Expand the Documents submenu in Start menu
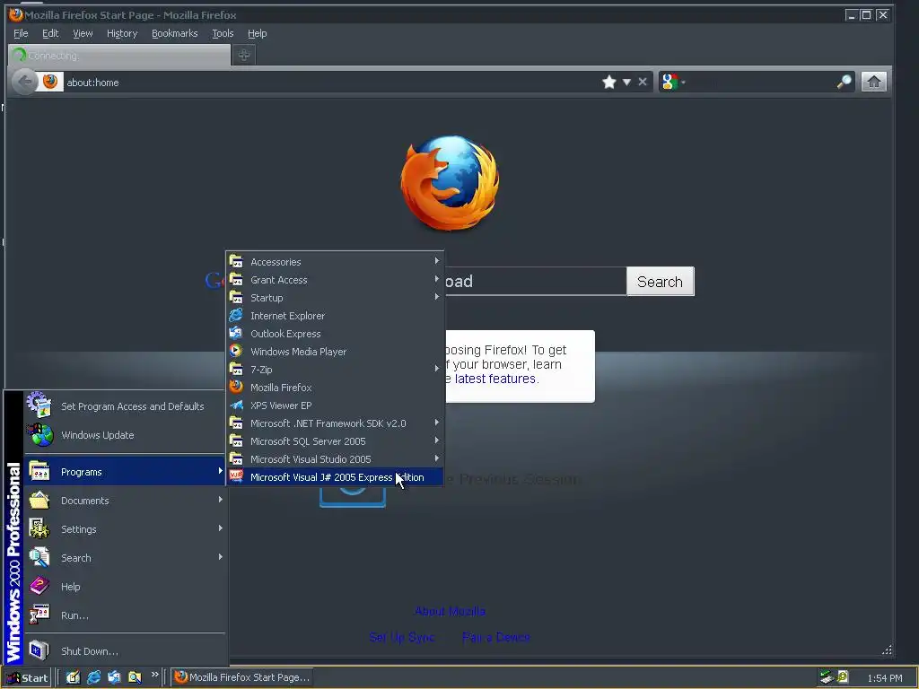This screenshot has height=689, width=919. pyautogui.click(x=124, y=501)
